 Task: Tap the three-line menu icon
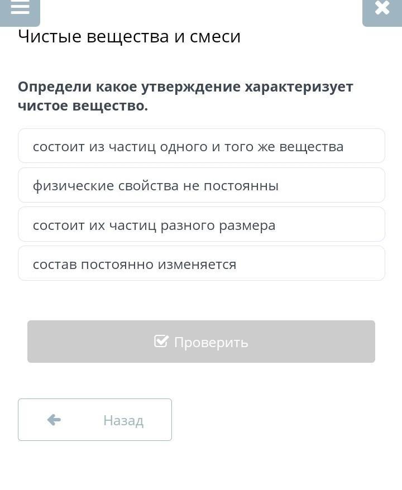(20, 8)
